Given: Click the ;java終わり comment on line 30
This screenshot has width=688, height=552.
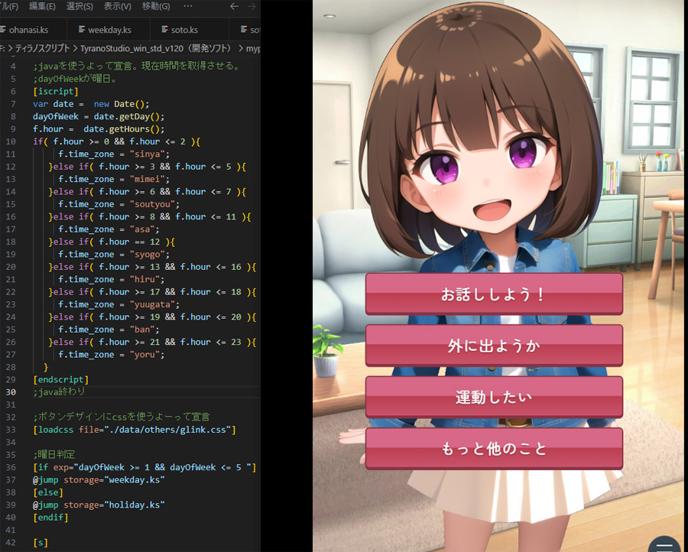Looking at the screenshot, I should (59, 392).
